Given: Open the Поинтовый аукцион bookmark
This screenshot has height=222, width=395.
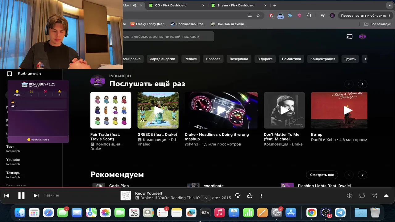Looking at the screenshot, I should 229,24.
